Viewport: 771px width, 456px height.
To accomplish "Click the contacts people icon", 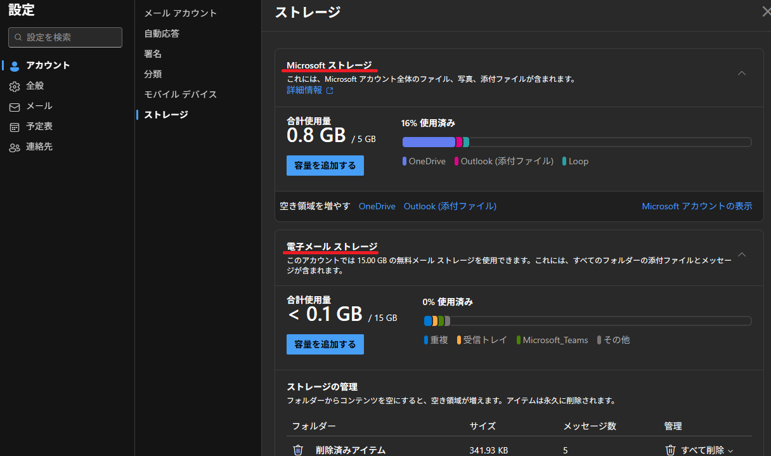I will click(x=15, y=147).
